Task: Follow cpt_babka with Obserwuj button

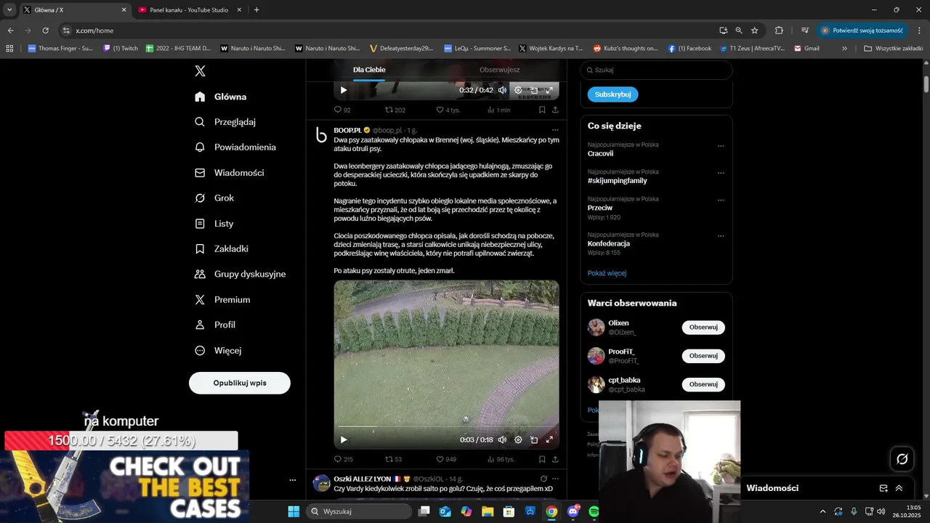Action: point(703,384)
